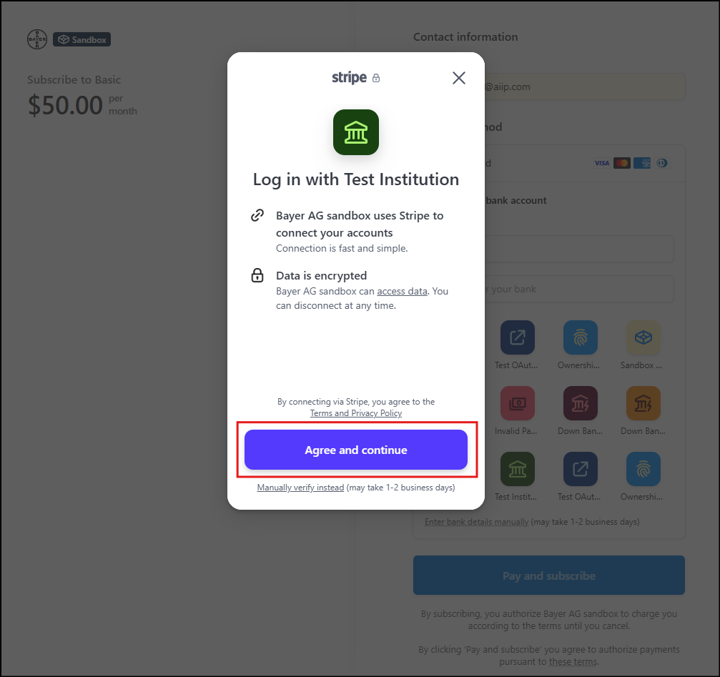Pick the orange Down Bank icon
This screenshot has width=720, height=677.
click(x=643, y=403)
